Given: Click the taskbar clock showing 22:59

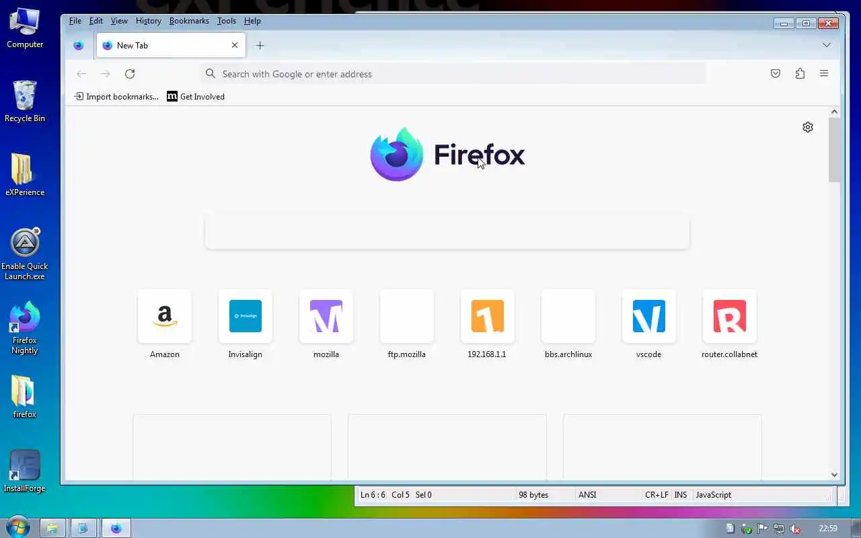Looking at the screenshot, I should [828, 529].
